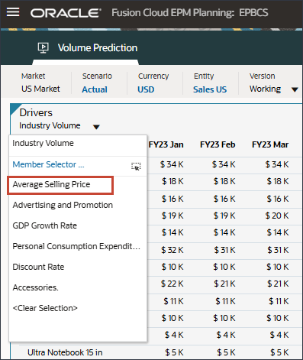
Task: Pick Accessories from the list
Action: pos(36,287)
